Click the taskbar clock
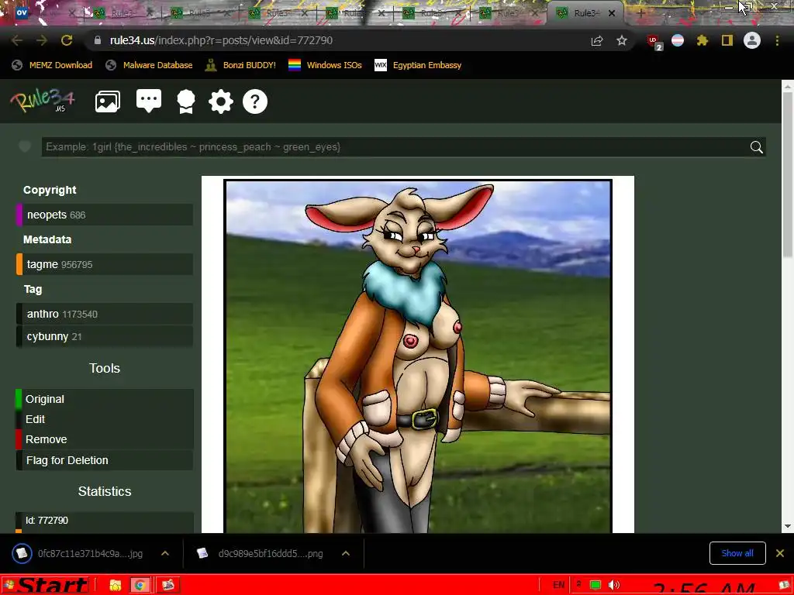The height and width of the screenshot is (595, 794). pos(704,587)
